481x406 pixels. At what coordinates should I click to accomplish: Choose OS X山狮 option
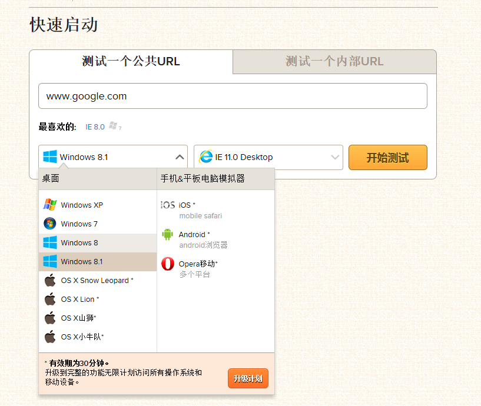(x=98, y=318)
